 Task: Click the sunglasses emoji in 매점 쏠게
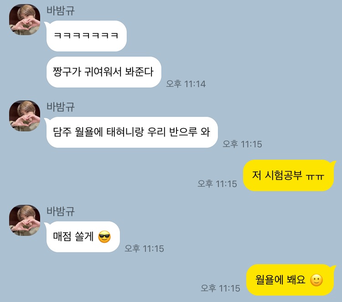coord(104,237)
